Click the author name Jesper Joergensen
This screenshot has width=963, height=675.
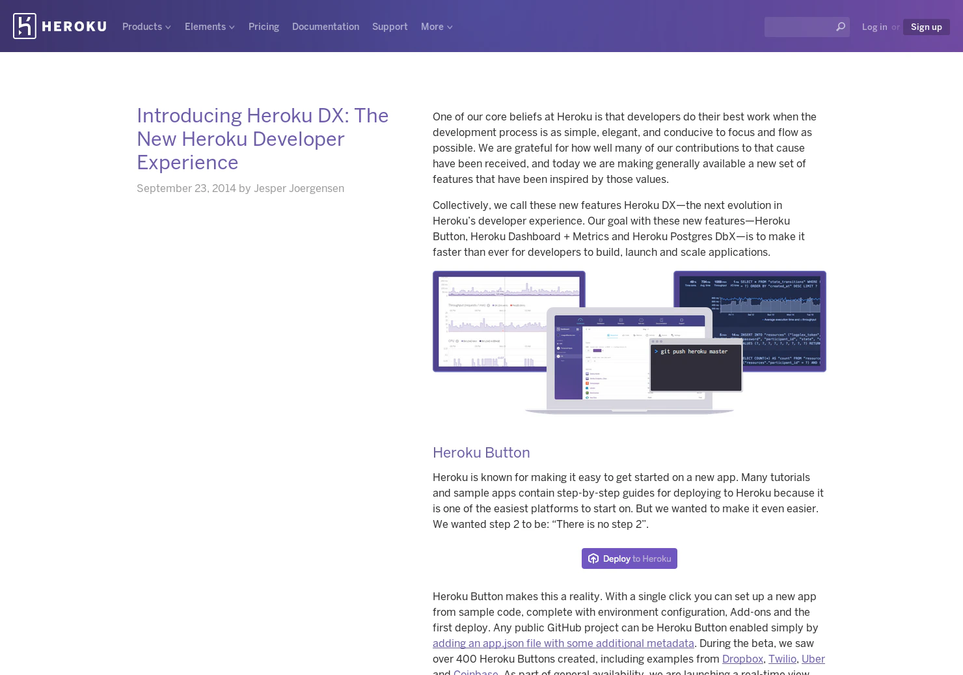click(x=299, y=188)
